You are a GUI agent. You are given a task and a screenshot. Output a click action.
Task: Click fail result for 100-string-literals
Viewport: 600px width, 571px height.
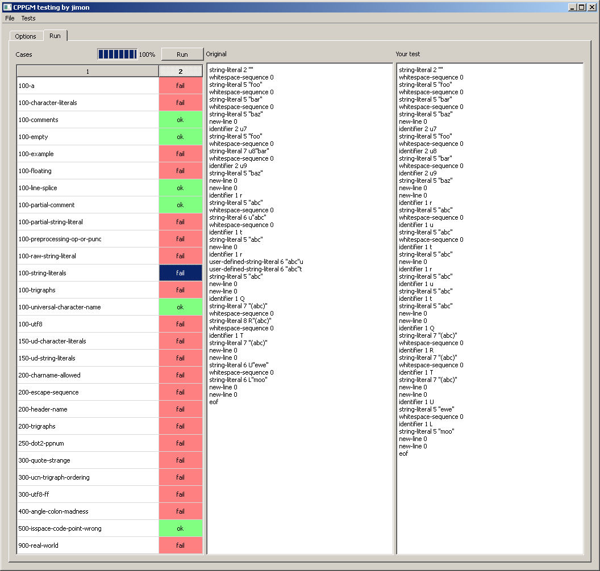(x=180, y=273)
